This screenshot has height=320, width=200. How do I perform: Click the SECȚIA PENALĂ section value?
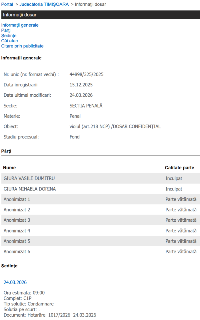point(86,106)
